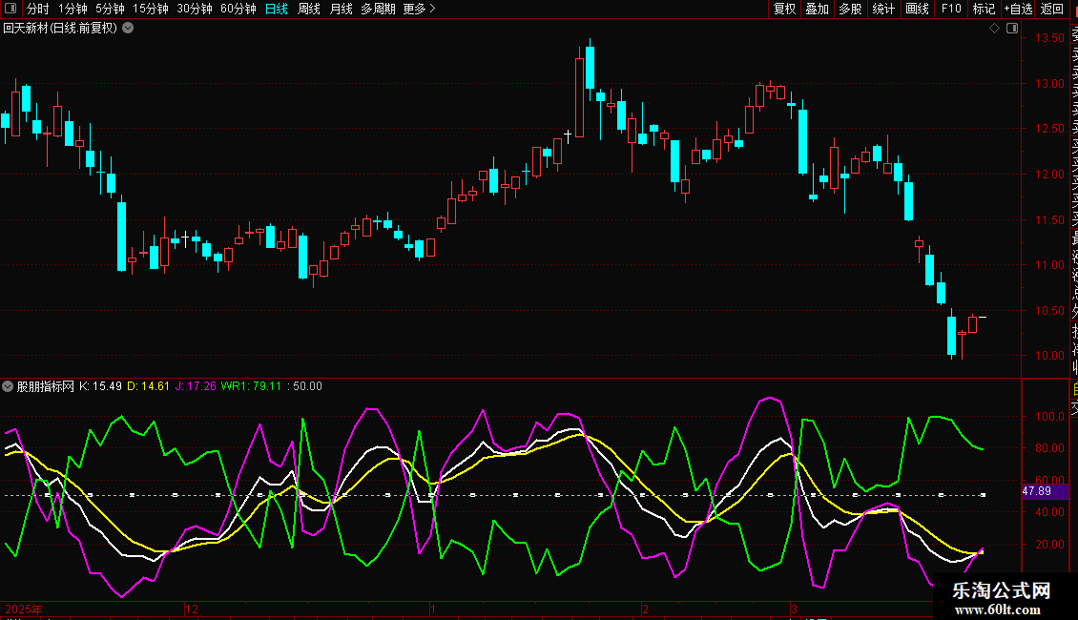Click the 回天新材(日线.前复权) title text

[60, 29]
